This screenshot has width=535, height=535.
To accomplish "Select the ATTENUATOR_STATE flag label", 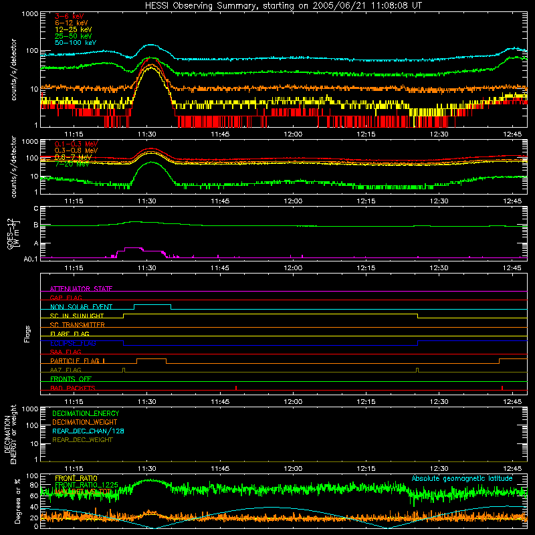I will 81,289.
